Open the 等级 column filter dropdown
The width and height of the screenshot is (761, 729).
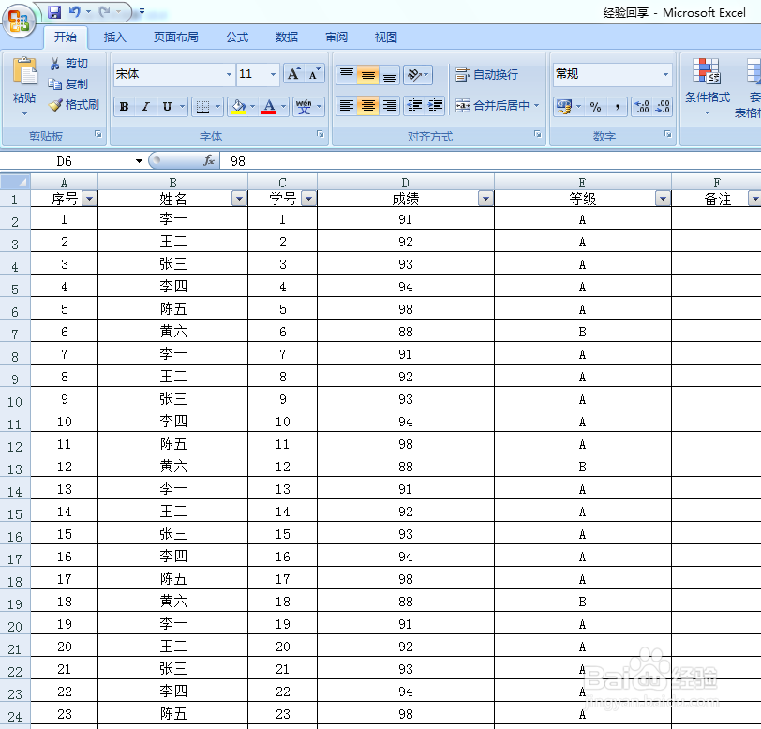(663, 199)
